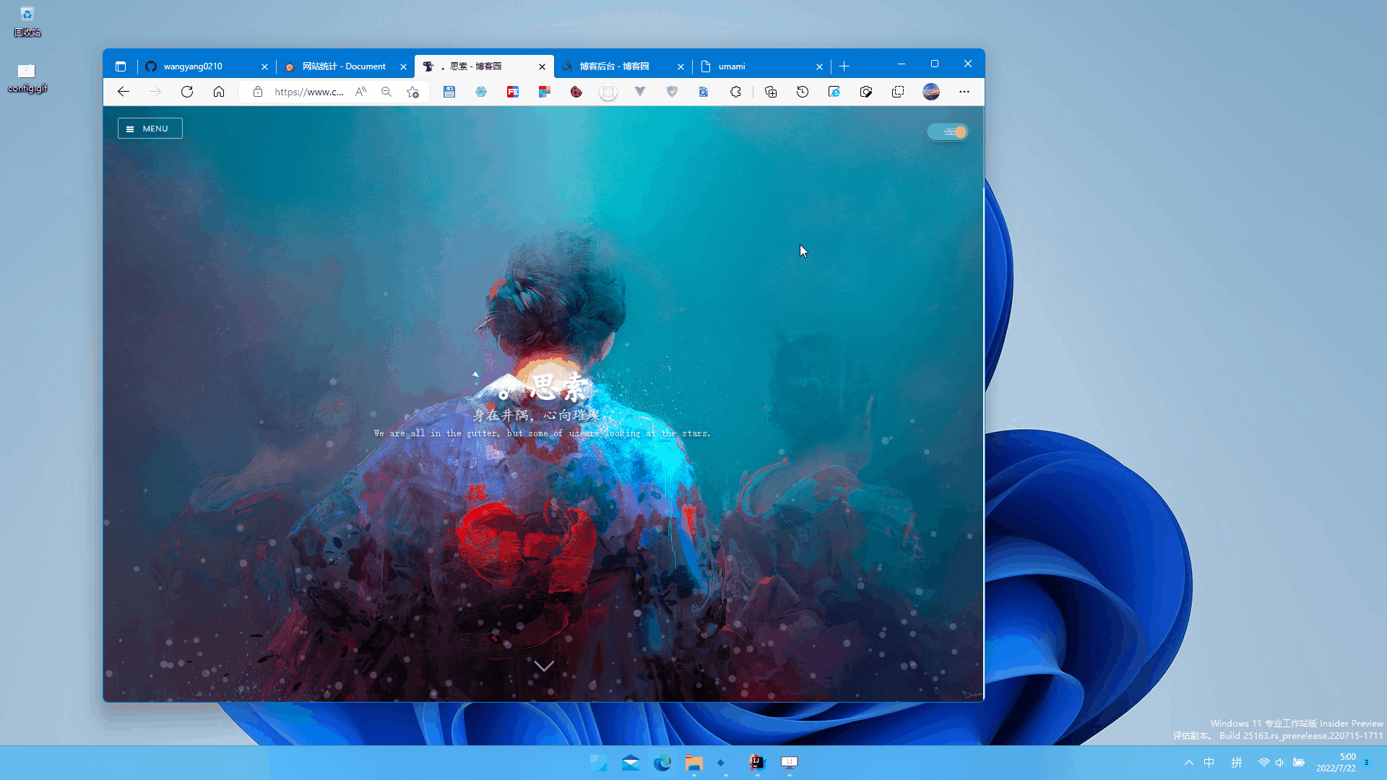Toggle the day/night theme switch
Image resolution: width=1387 pixels, height=780 pixels.
point(948,132)
